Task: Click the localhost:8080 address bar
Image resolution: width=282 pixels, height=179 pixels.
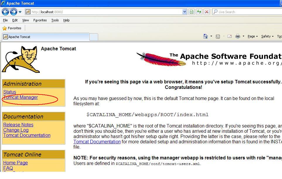Action: click(106, 12)
